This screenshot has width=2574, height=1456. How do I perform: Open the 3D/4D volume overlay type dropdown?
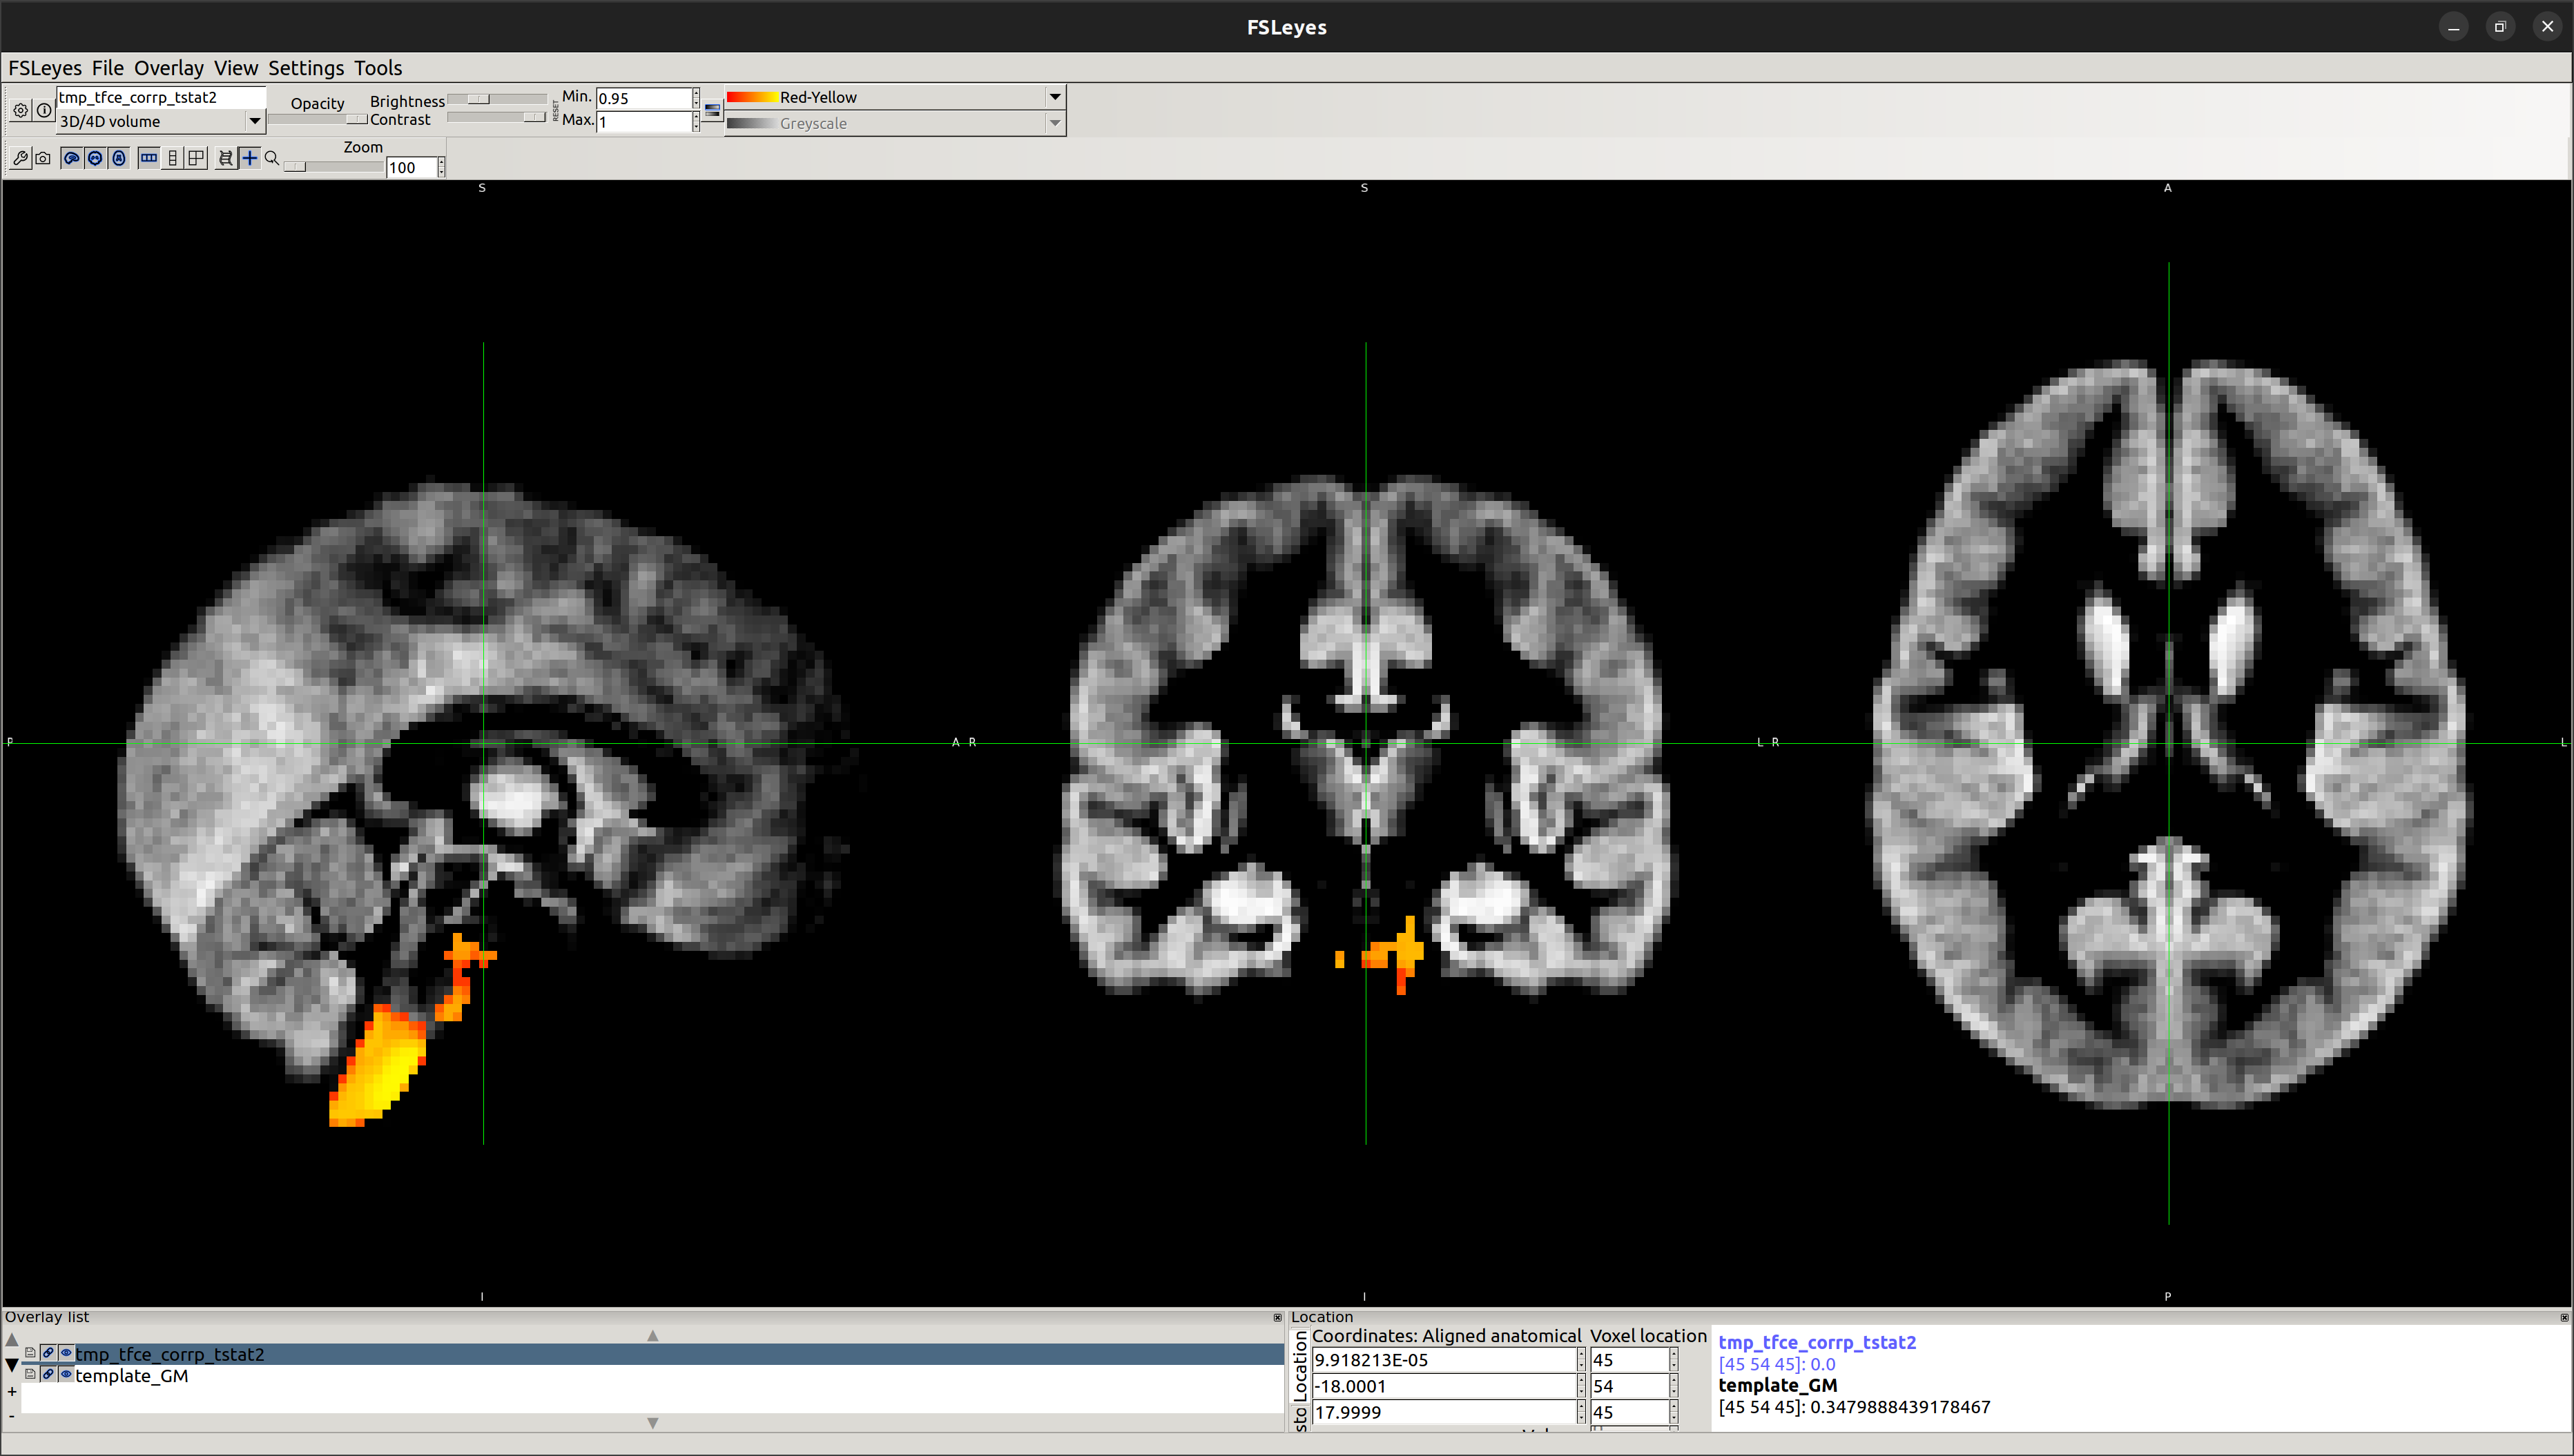254,121
